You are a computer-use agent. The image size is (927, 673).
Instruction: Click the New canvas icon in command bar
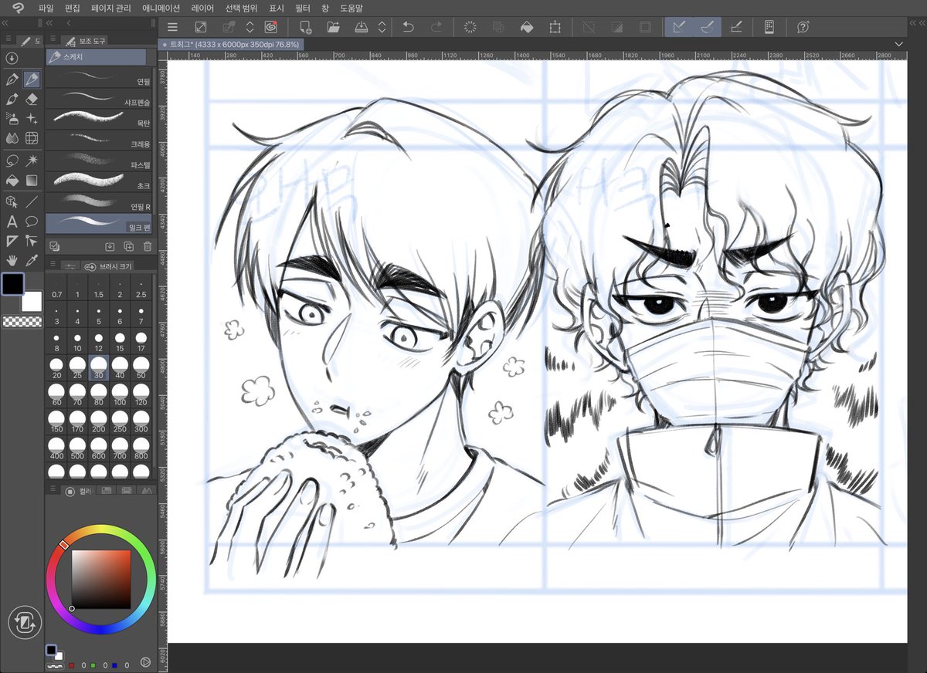[x=306, y=27]
